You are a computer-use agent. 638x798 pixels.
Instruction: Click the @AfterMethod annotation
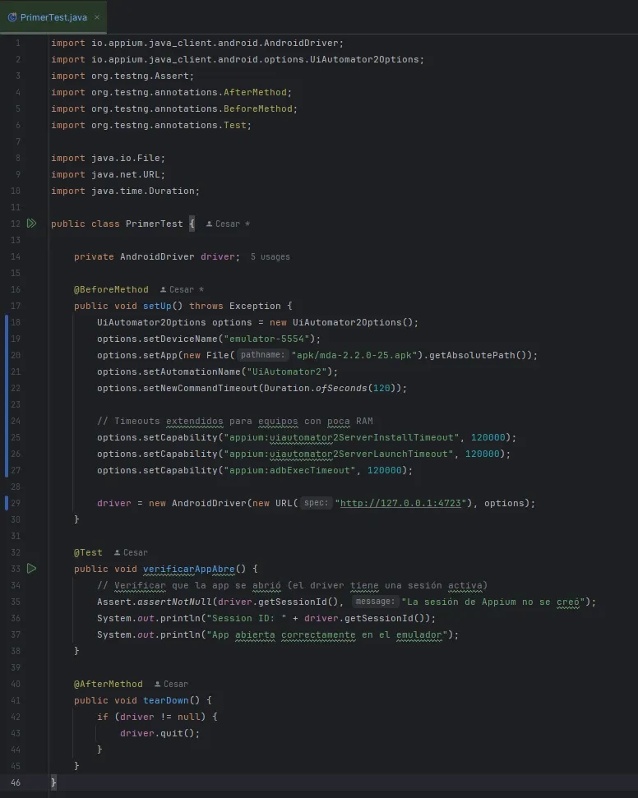pyautogui.click(x=108, y=684)
